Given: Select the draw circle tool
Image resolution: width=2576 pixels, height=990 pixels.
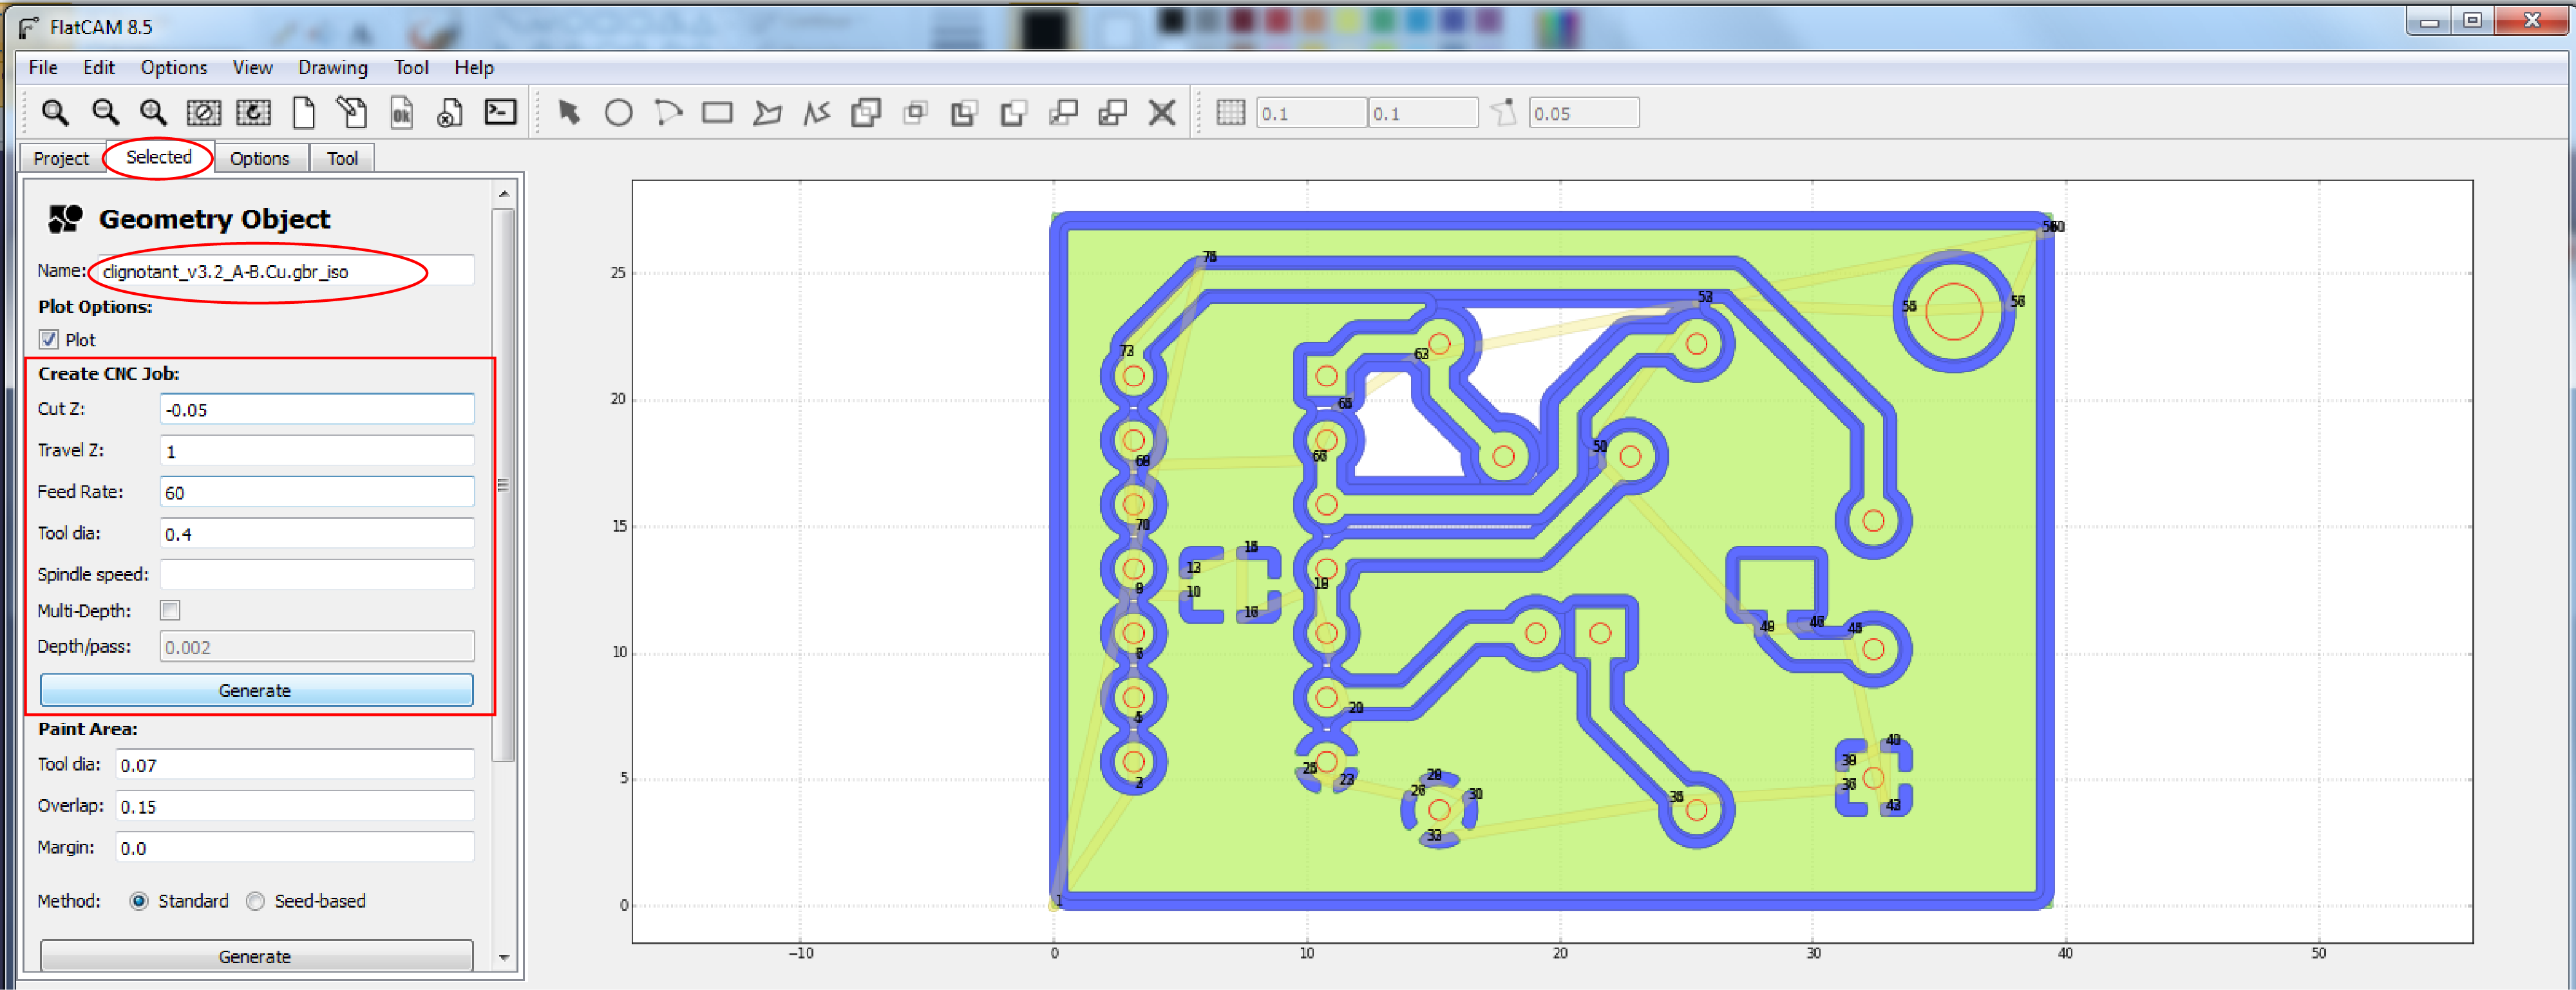Looking at the screenshot, I should click(x=618, y=113).
